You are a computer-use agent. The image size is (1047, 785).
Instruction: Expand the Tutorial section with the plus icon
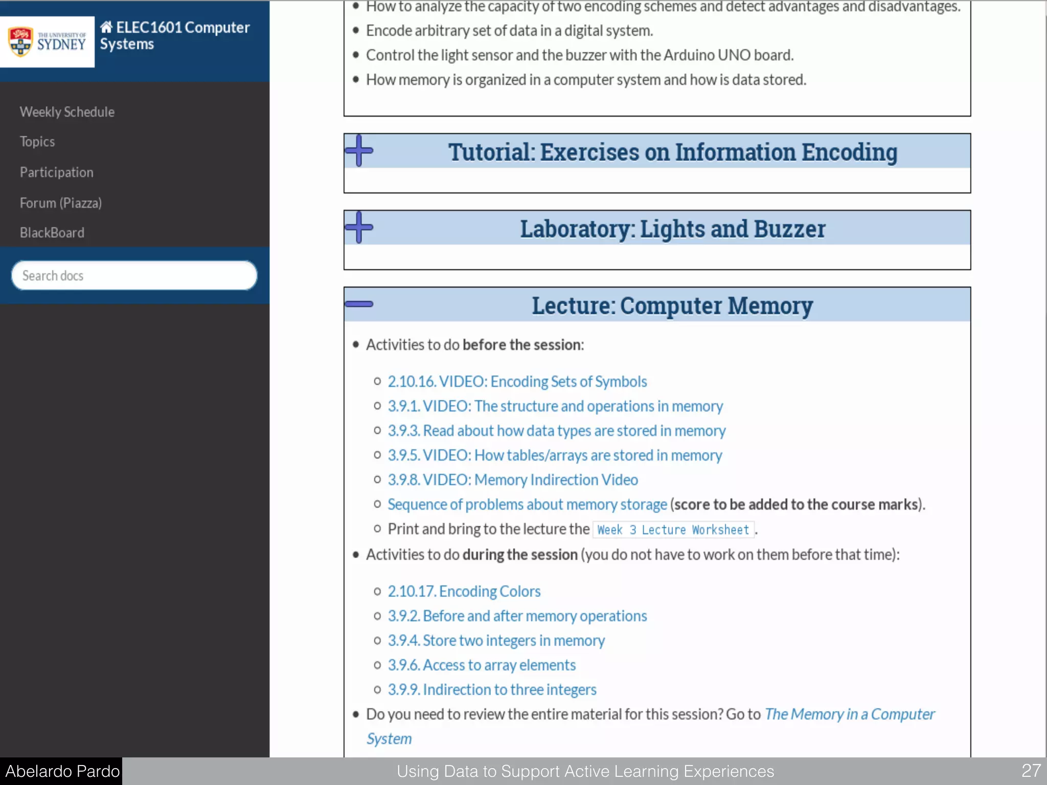tap(359, 151)
